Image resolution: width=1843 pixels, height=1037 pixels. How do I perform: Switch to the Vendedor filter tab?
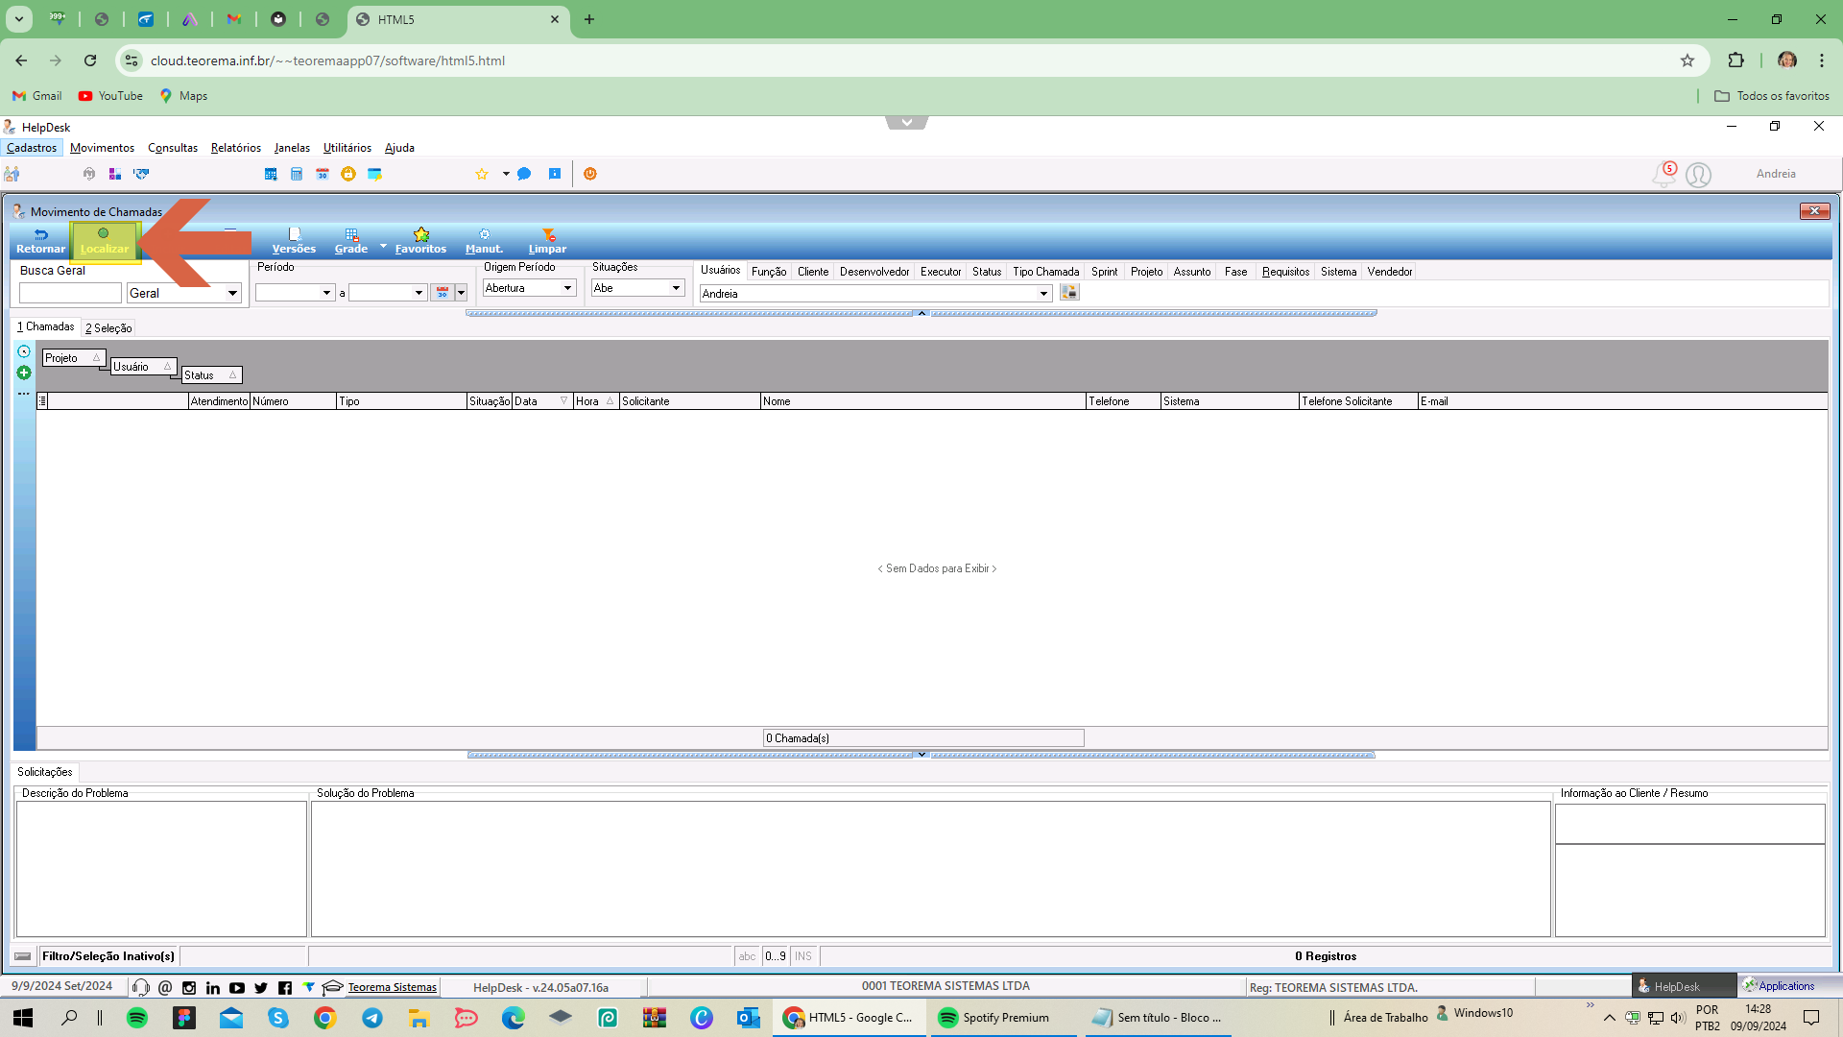1390,272
